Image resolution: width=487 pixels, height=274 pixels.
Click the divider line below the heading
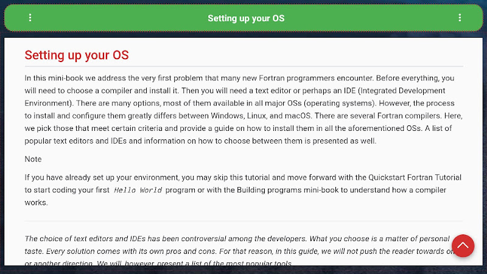(x=244, y=66)
